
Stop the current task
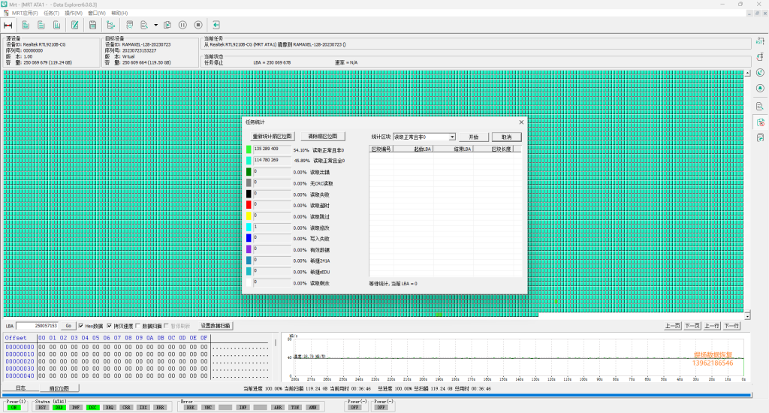tap(198, 25)
